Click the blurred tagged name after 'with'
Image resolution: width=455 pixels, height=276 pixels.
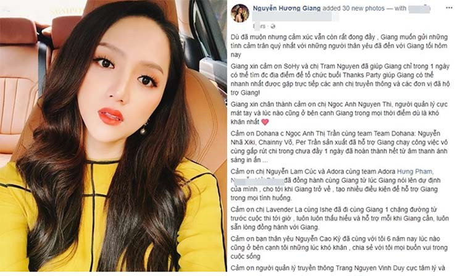(419, 9)
